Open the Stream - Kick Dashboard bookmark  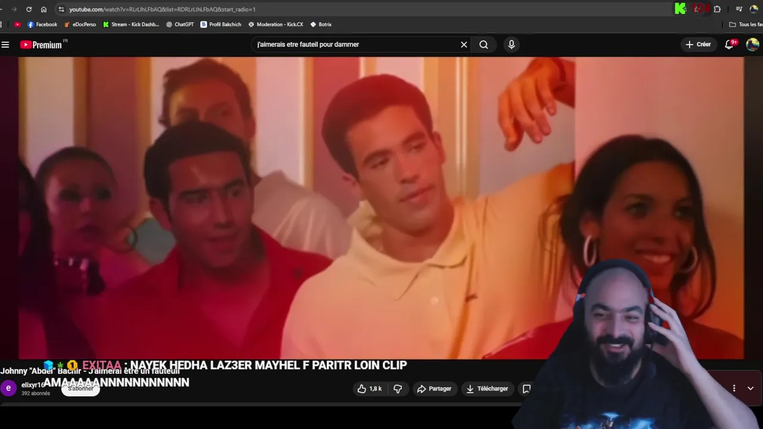click(131, 24)
